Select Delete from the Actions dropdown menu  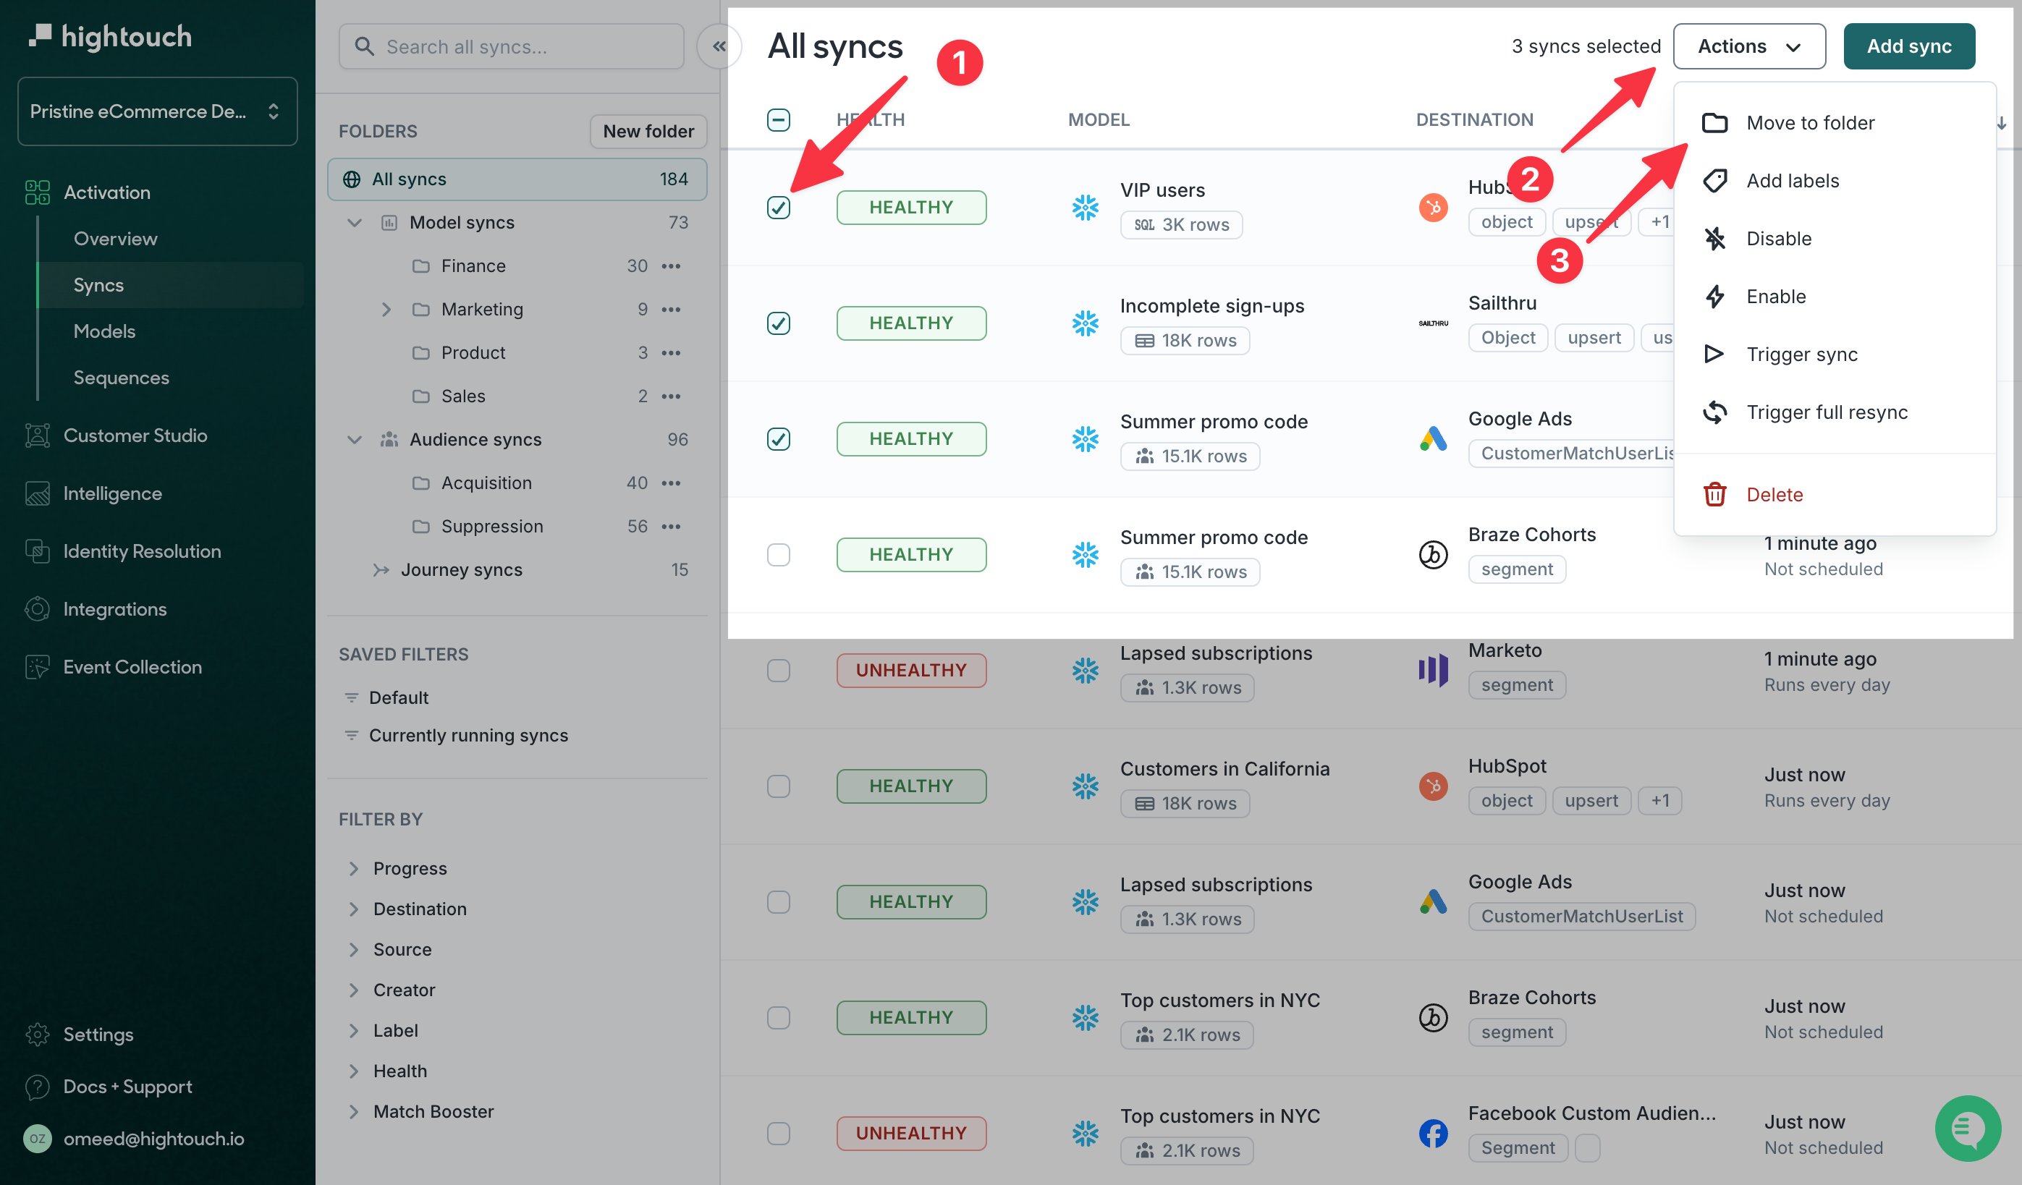click(1774, 493)
